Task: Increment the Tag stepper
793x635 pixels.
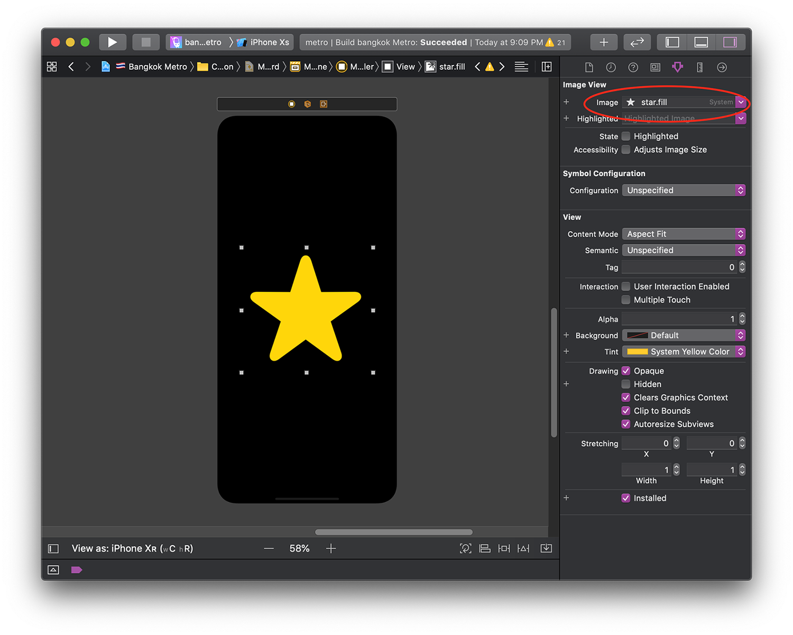Action: coord(742,264)
